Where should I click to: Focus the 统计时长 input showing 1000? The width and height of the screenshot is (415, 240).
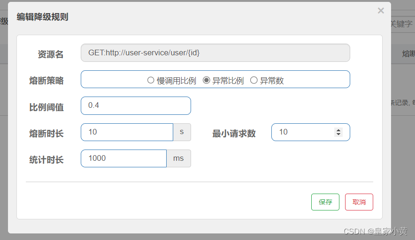click(123, 158)
